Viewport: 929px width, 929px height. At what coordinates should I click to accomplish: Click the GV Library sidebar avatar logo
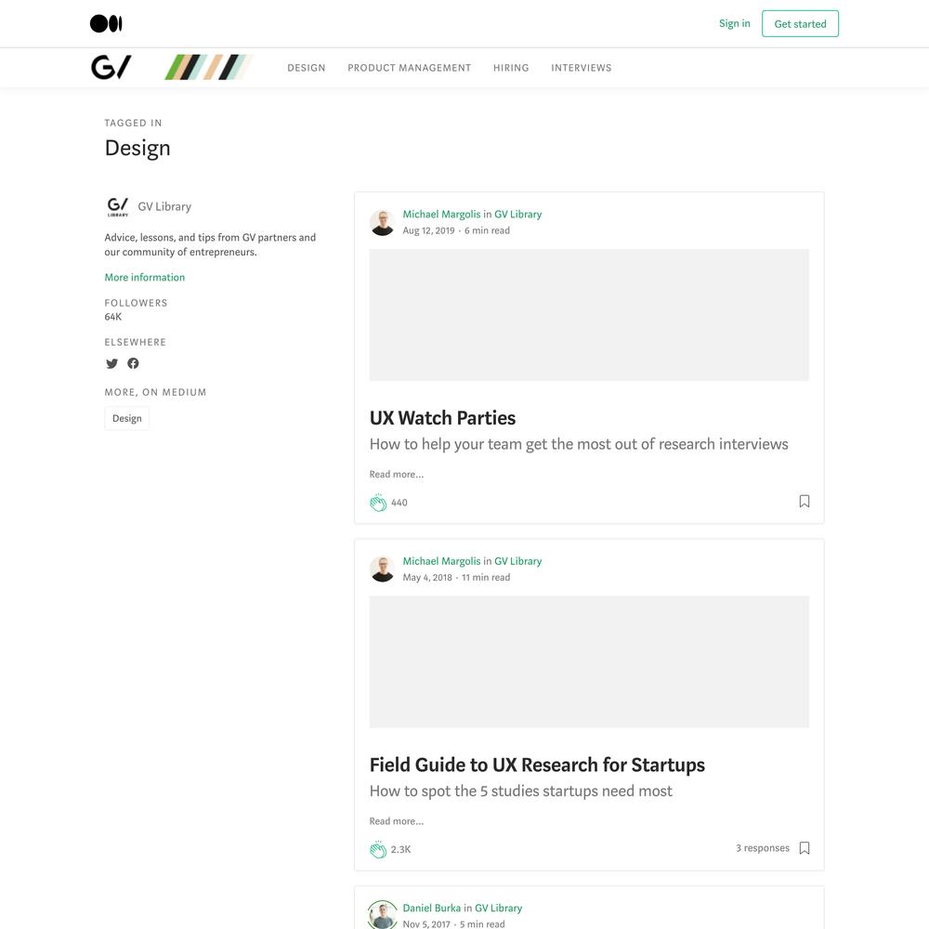pyautogui.click(x=118, y=207)
